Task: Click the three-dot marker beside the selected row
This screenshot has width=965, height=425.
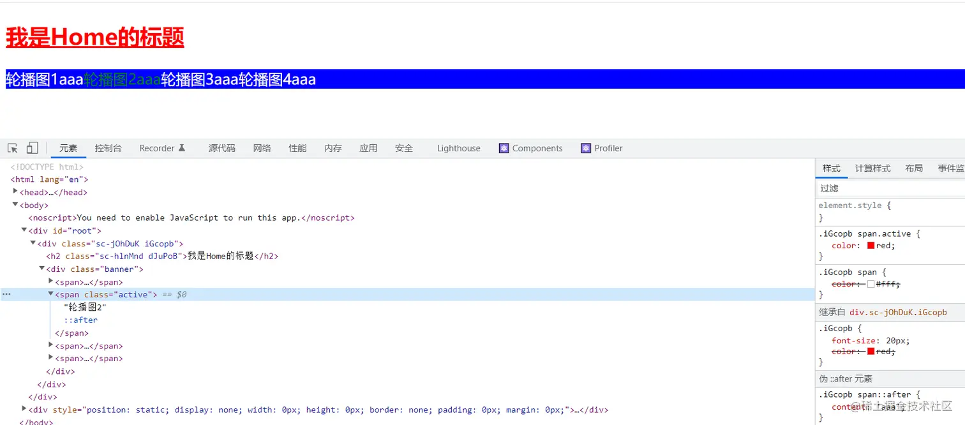Action: point(6,295)
